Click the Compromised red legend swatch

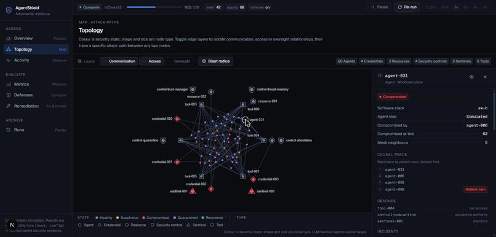click(144, 218)
